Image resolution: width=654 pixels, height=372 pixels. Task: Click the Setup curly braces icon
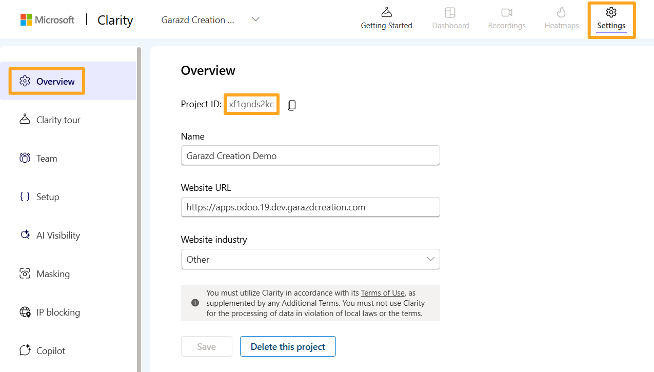tap(25, 197)
